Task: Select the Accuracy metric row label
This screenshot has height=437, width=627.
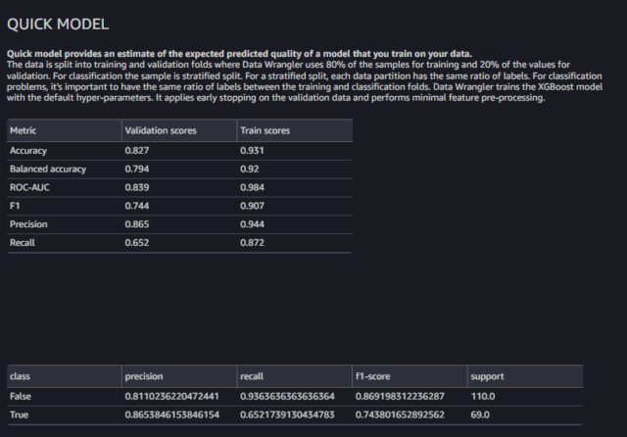Action: (28, 151)
